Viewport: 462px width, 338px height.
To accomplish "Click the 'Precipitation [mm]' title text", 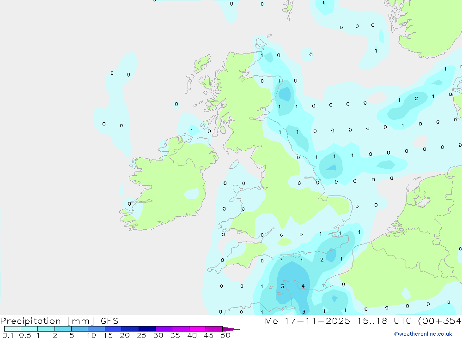I will (47, 321).
